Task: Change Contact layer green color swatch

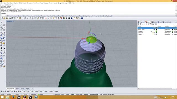Action: pos(156,31)
